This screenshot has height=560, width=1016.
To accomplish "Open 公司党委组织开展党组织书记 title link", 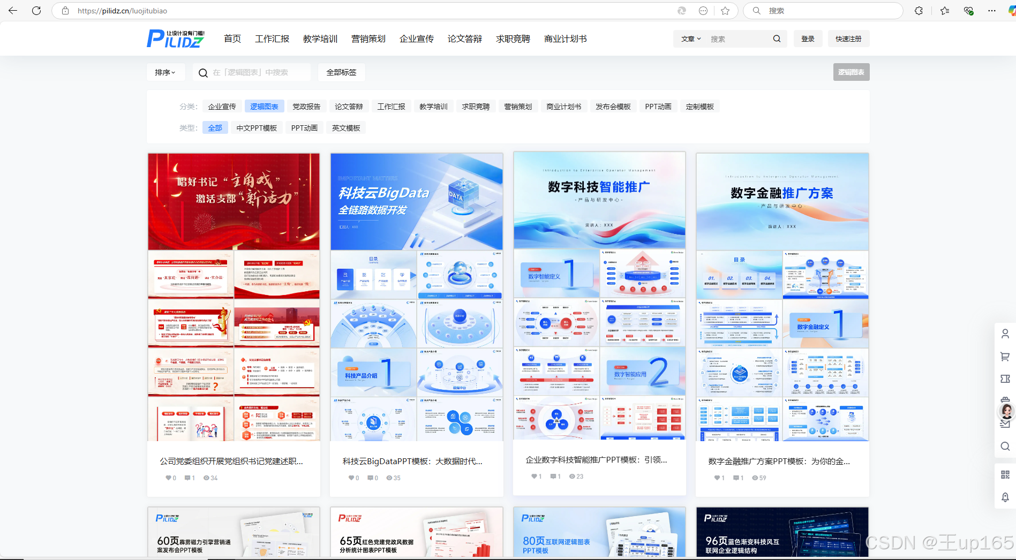I will [x=231, y=461].
